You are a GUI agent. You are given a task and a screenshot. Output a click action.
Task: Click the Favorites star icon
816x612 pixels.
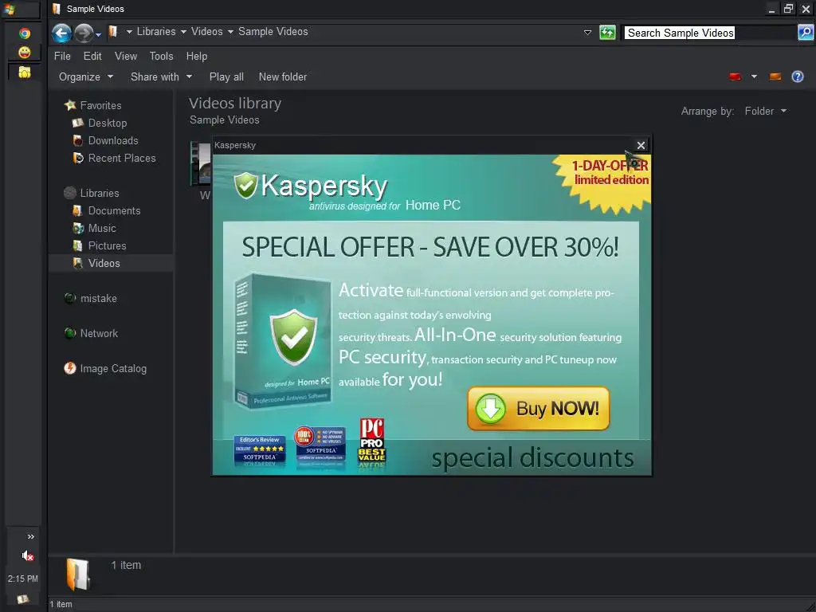70,105
